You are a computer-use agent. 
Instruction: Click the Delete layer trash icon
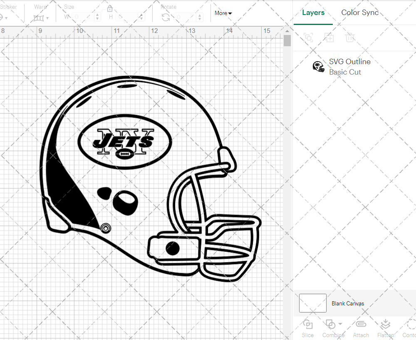click(x=350, y=37)
